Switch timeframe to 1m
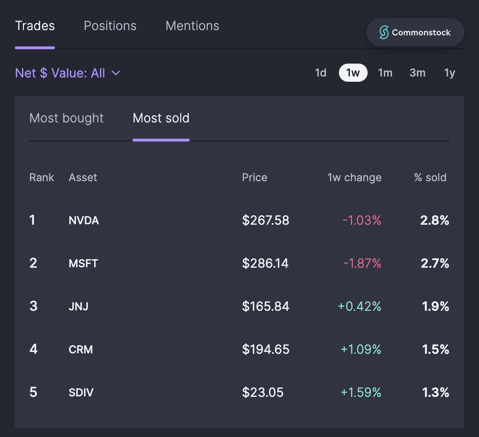The image size is (479, 437). pos(385,73)
